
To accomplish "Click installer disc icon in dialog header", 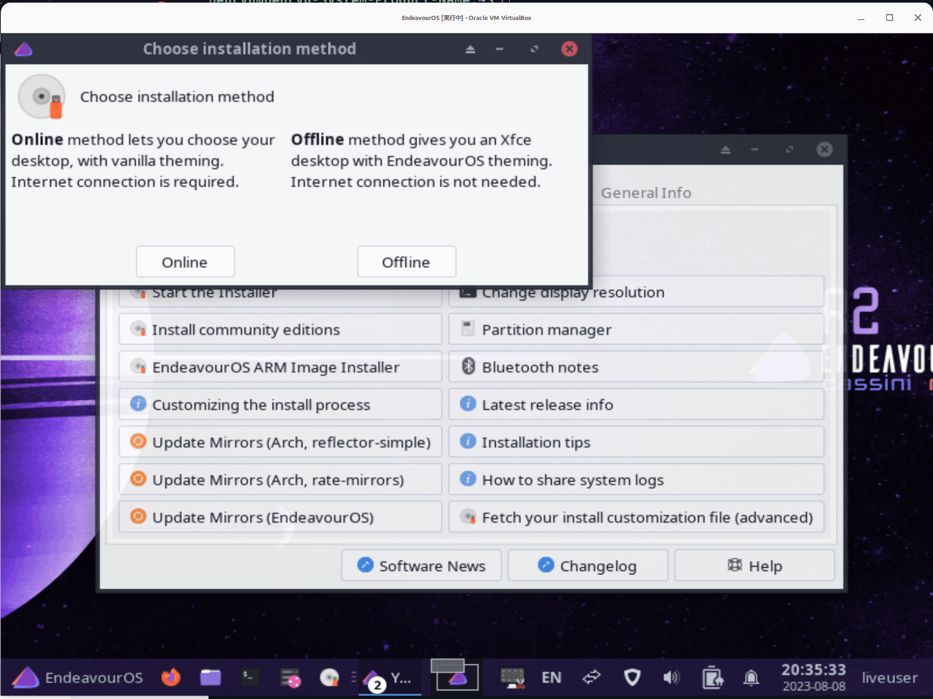I will [42, 97].
